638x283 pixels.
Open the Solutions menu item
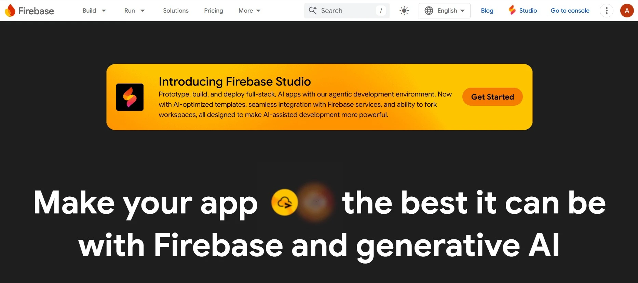[x=176, y=11]
